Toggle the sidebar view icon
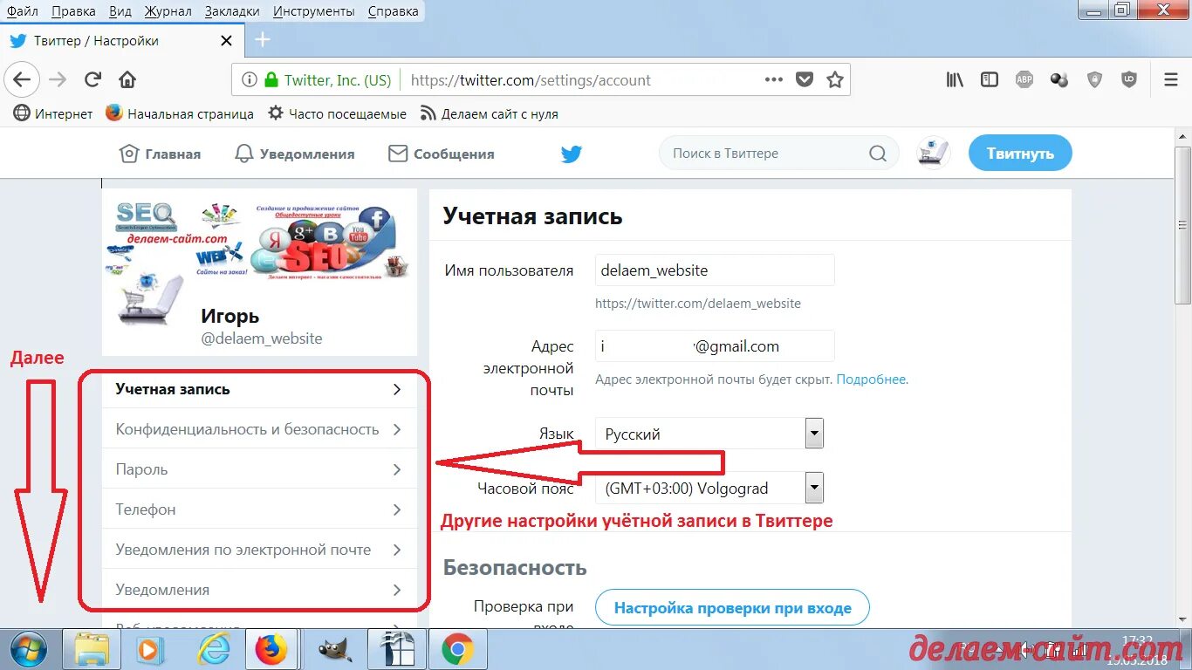 (x=990, y=79)
